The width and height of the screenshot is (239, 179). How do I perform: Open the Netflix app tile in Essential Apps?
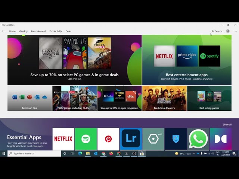click(63, 139)
